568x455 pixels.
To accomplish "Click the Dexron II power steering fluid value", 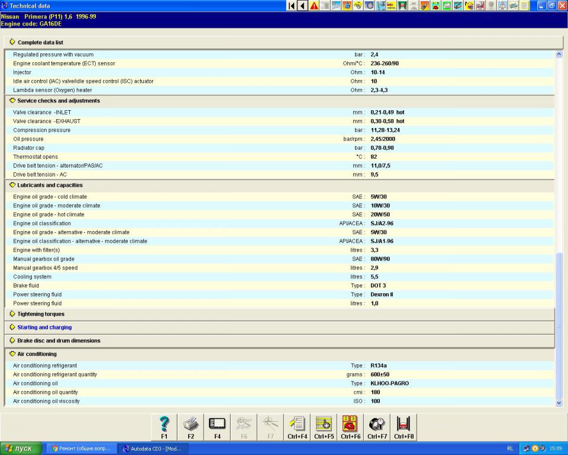I will click(x=382, y=294).
